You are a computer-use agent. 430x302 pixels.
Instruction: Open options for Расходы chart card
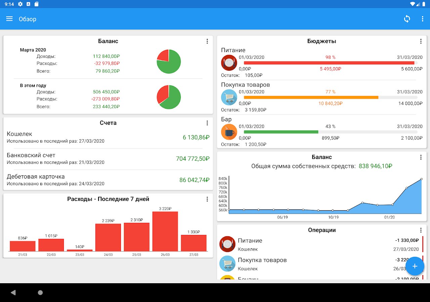[207, 199]
